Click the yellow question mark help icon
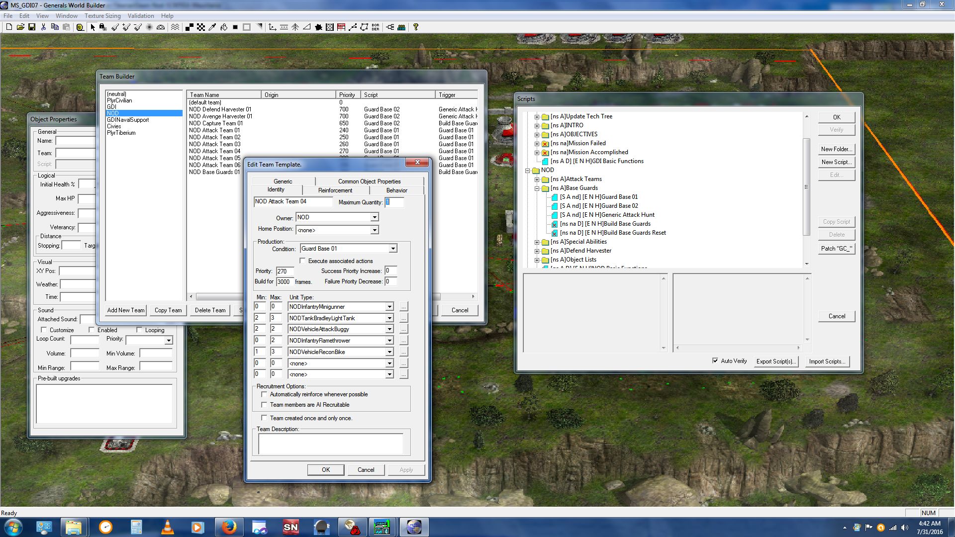This screenshot has width=955, height=537. point(416,27)
